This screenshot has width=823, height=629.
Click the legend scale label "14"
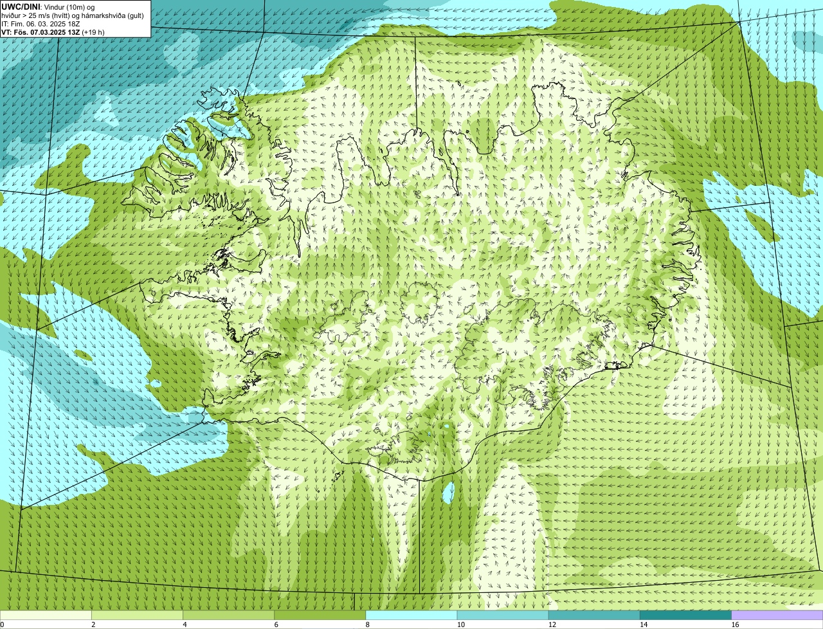point(644,624)
